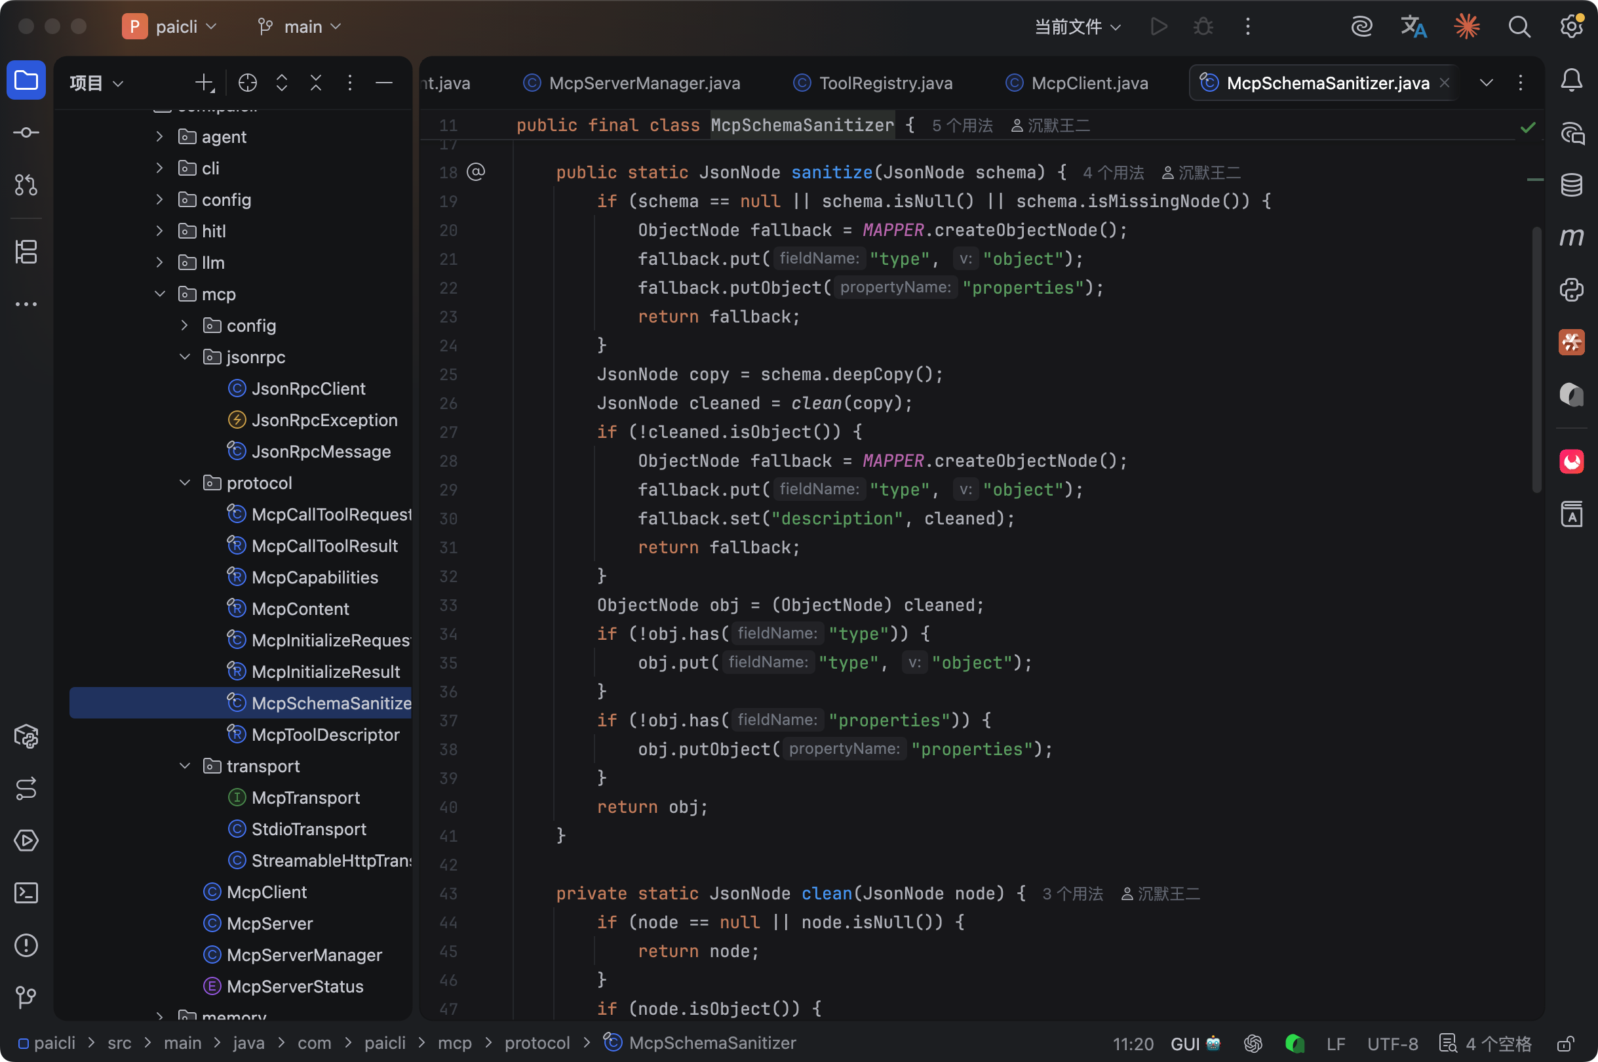This screenshot has height=1062, width=1598.
Task: Open the translation plugin icon
Action: coord(1413,26)
